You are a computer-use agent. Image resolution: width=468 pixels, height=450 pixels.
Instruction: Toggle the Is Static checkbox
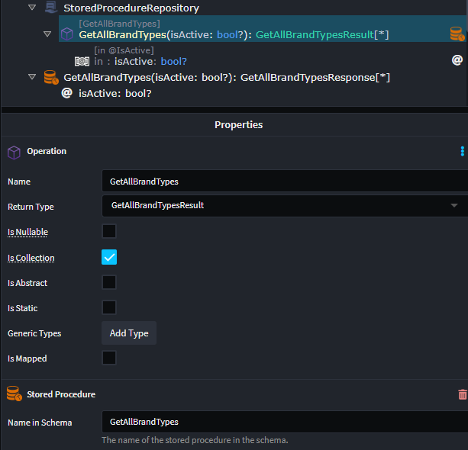tap(109, 307)
